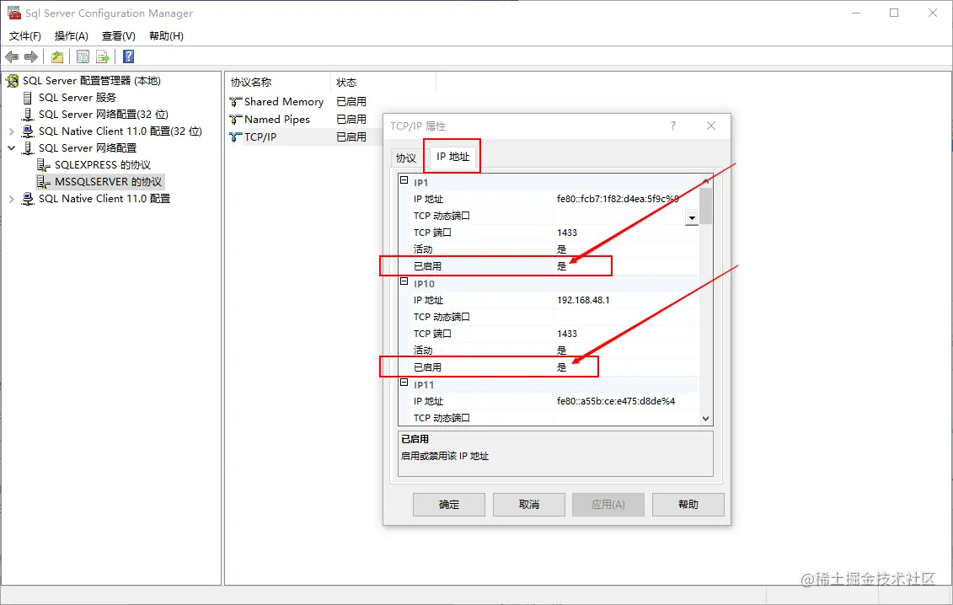Click the property grid scroll down arrow
The width and height of the screenshot is (953, 605).
705,418
